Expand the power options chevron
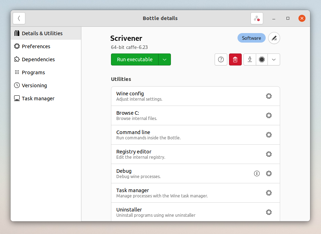The height and width of the screenshot is (234, 321). click(x=274, y=59)
